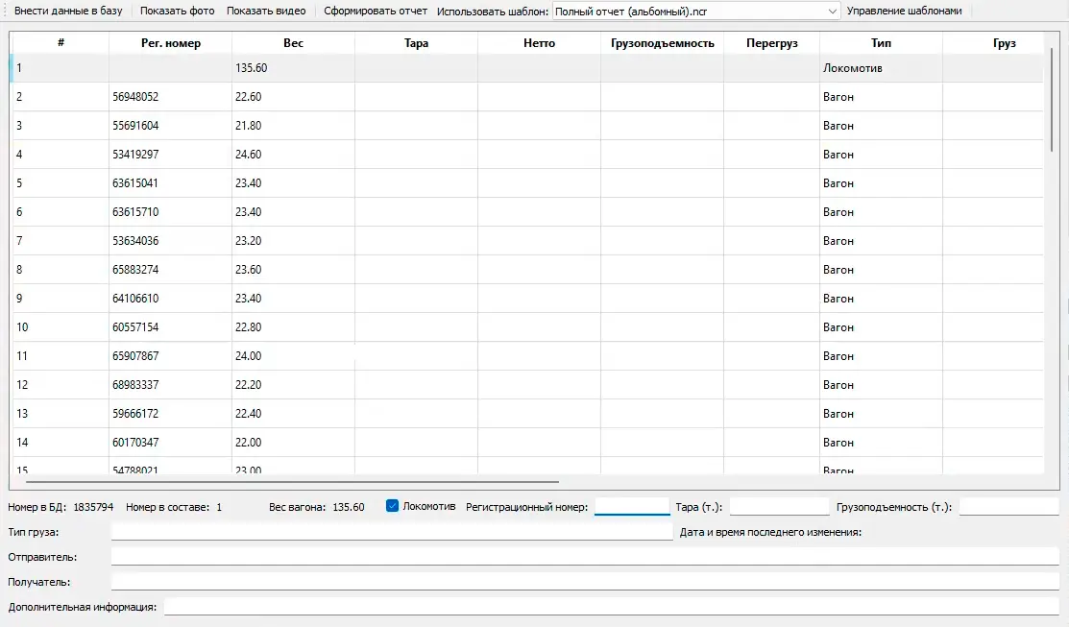The height and width of the screenshot is (627, 1069).
Task: Click 'Внести данные в базу' toolbar button
Action: 68,12
